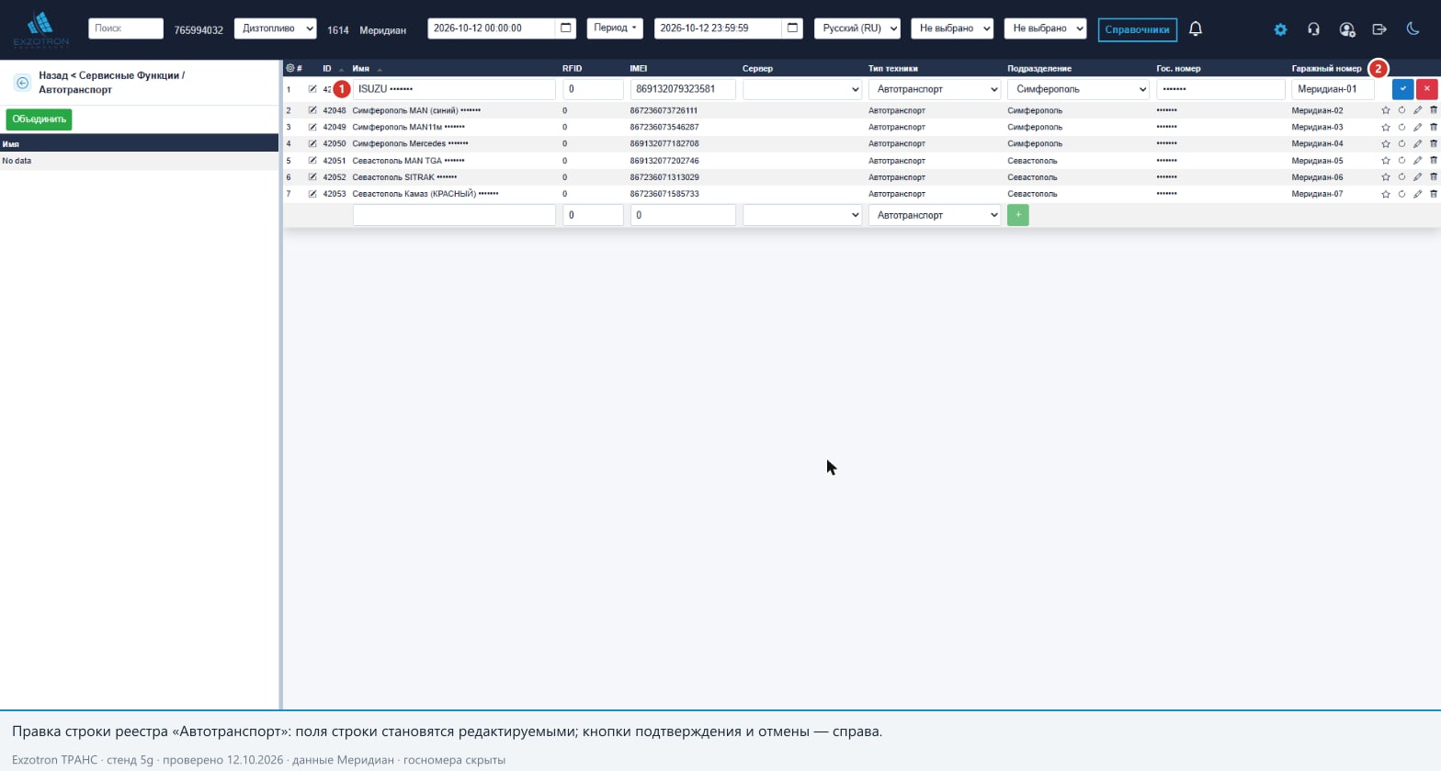Open the user account settings icon
Screen dimensions: 1441x771
pos(1347,29)
